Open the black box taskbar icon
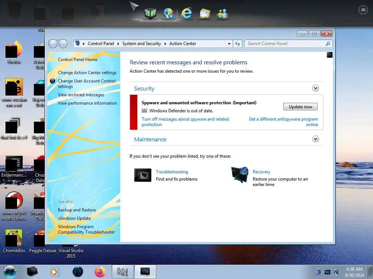The height and width of the screenshot is (279, 373). 32,272
